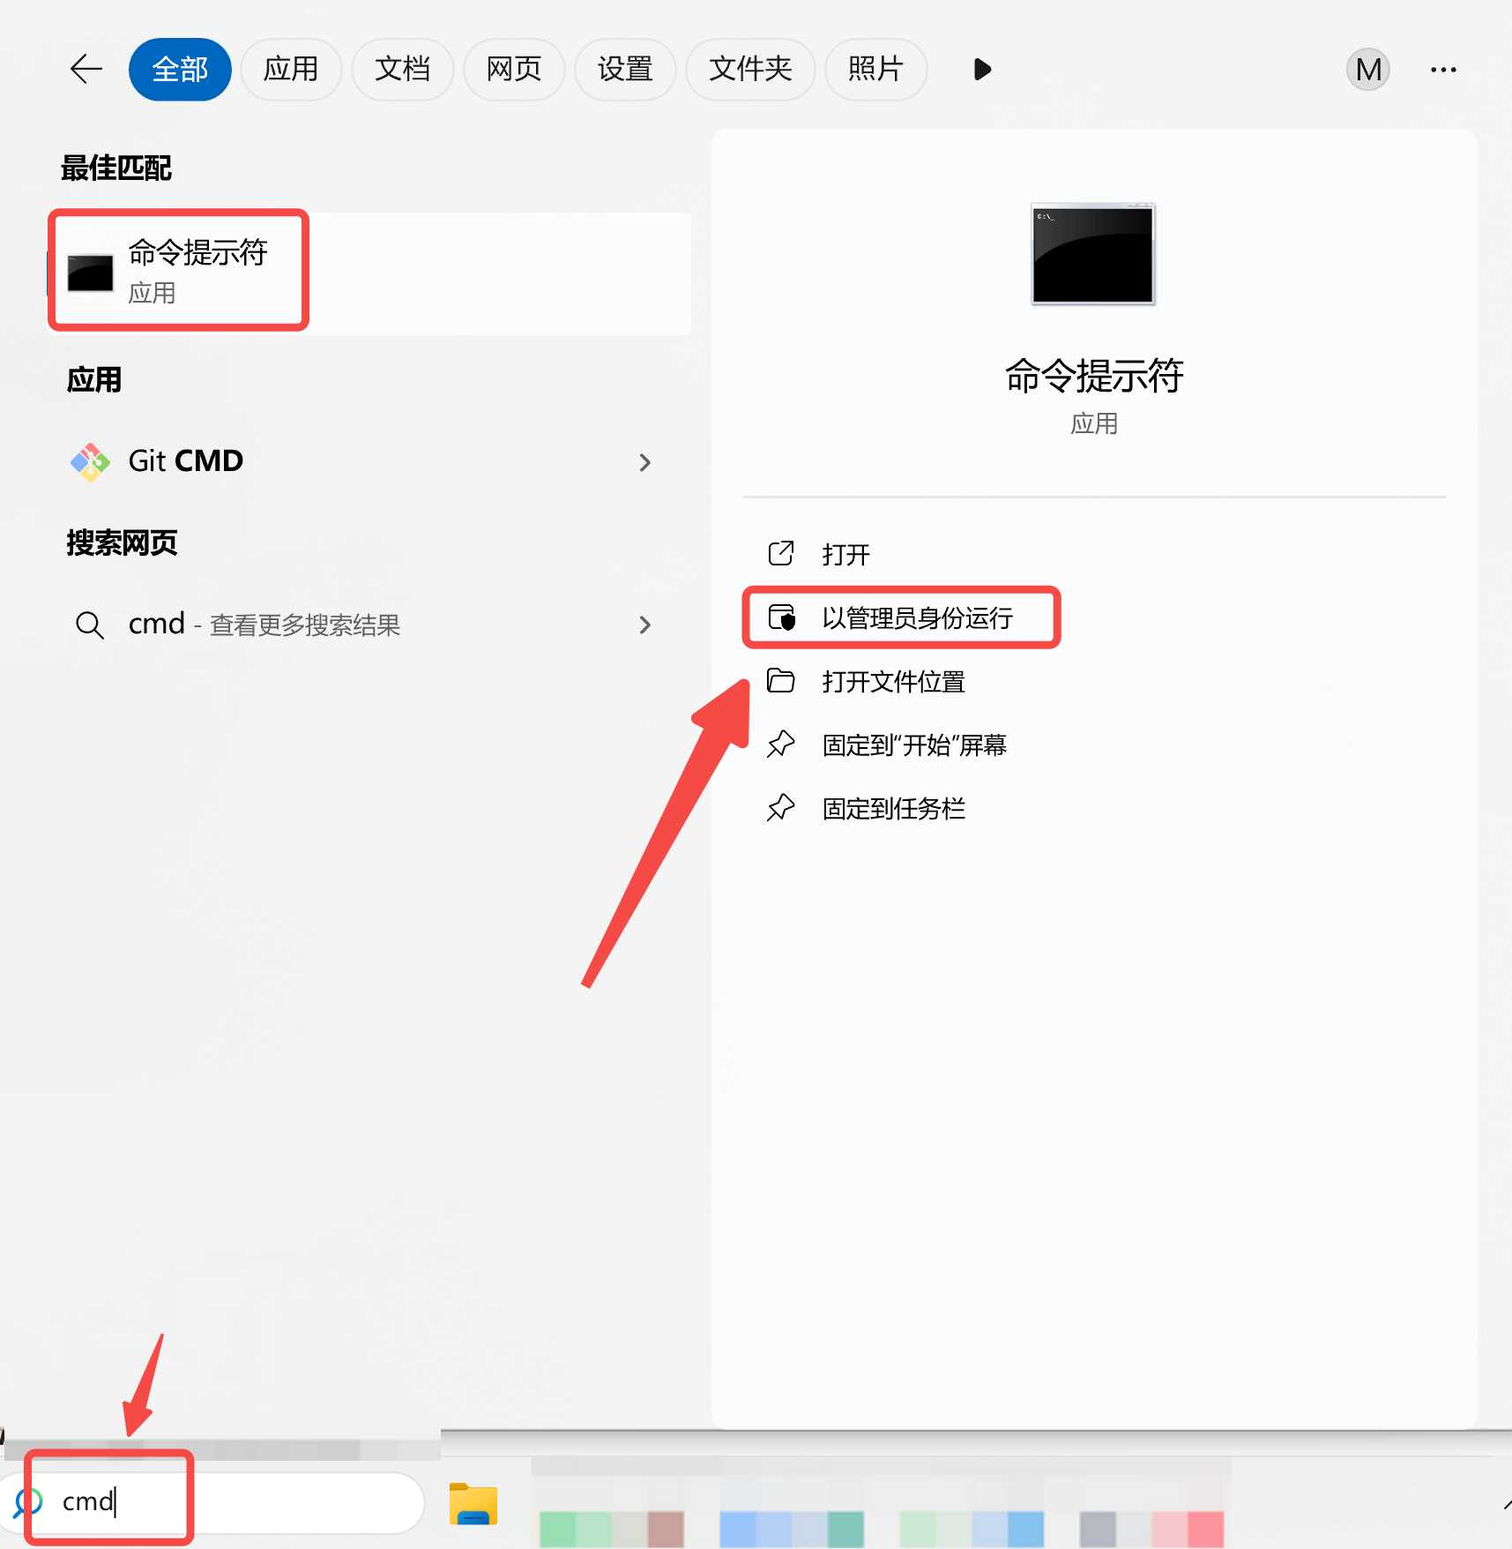Switch to the 设置 filter tab
The height and width of the screenshot is (1549, 1512).
click(625, 69)
